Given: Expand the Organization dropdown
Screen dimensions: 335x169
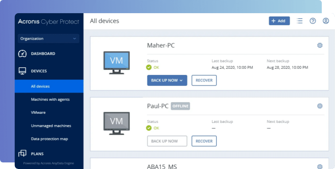Looking at the screenshot, I should coord(48,38).
